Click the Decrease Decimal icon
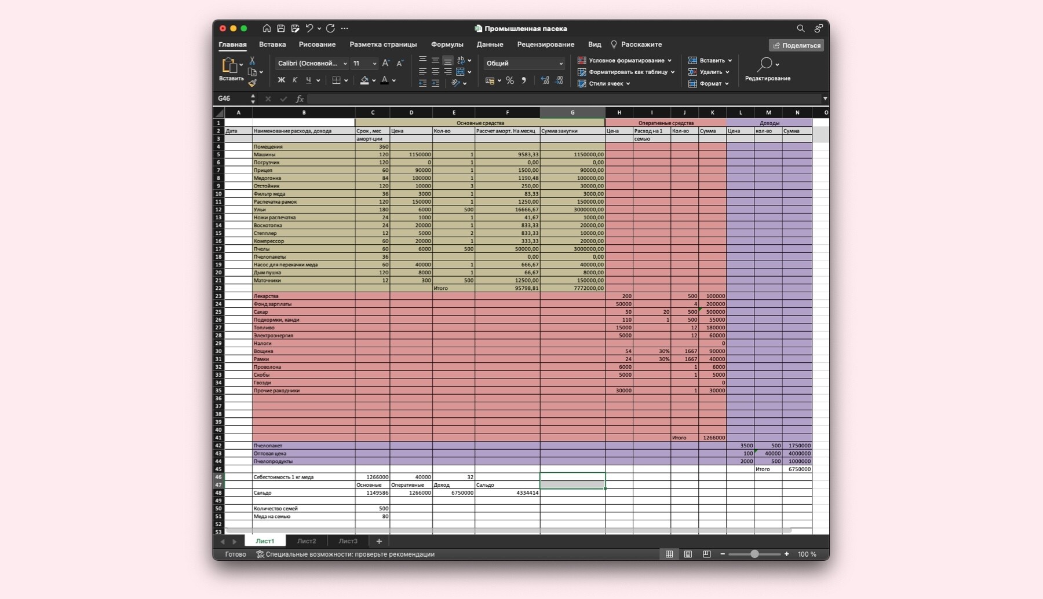 click(x=559, y=80)
